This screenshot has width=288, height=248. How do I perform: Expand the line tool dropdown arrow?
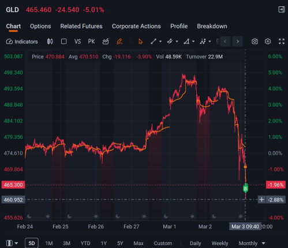pos(160,42)
